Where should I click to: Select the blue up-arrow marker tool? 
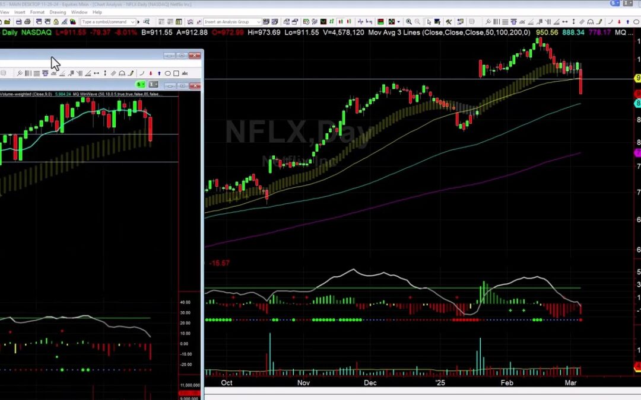tap(159, 73)
